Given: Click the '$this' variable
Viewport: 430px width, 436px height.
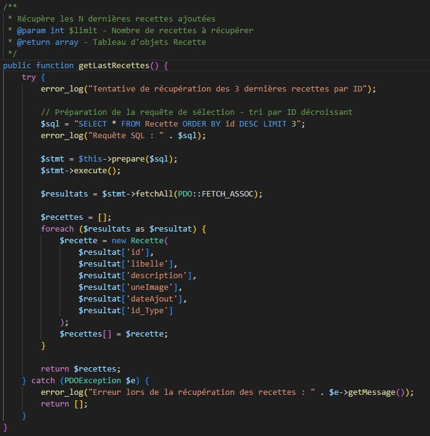Looking at the screenshot, I should (x=90, y=159).
